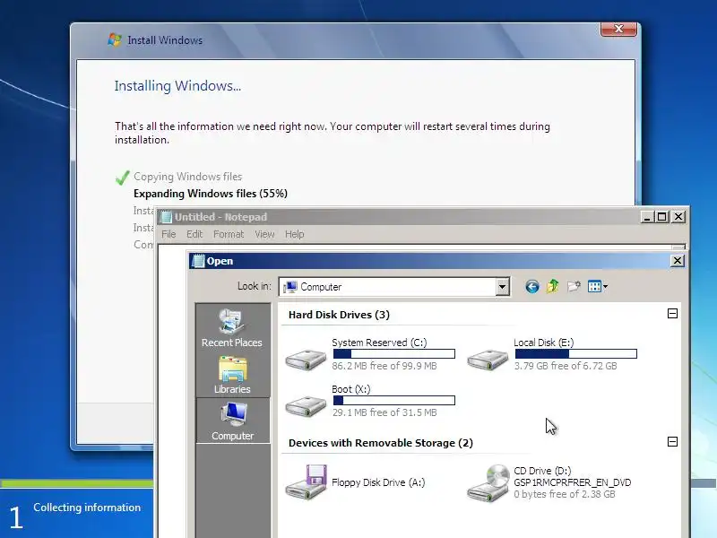Image resolution: width=717 pixels, height=538 pixels.
Task: Click the Local Disk (E:) usage bar
Action: (575, 353)
